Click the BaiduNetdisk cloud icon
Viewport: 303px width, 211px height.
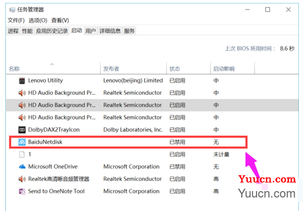[x=22, y=142]
